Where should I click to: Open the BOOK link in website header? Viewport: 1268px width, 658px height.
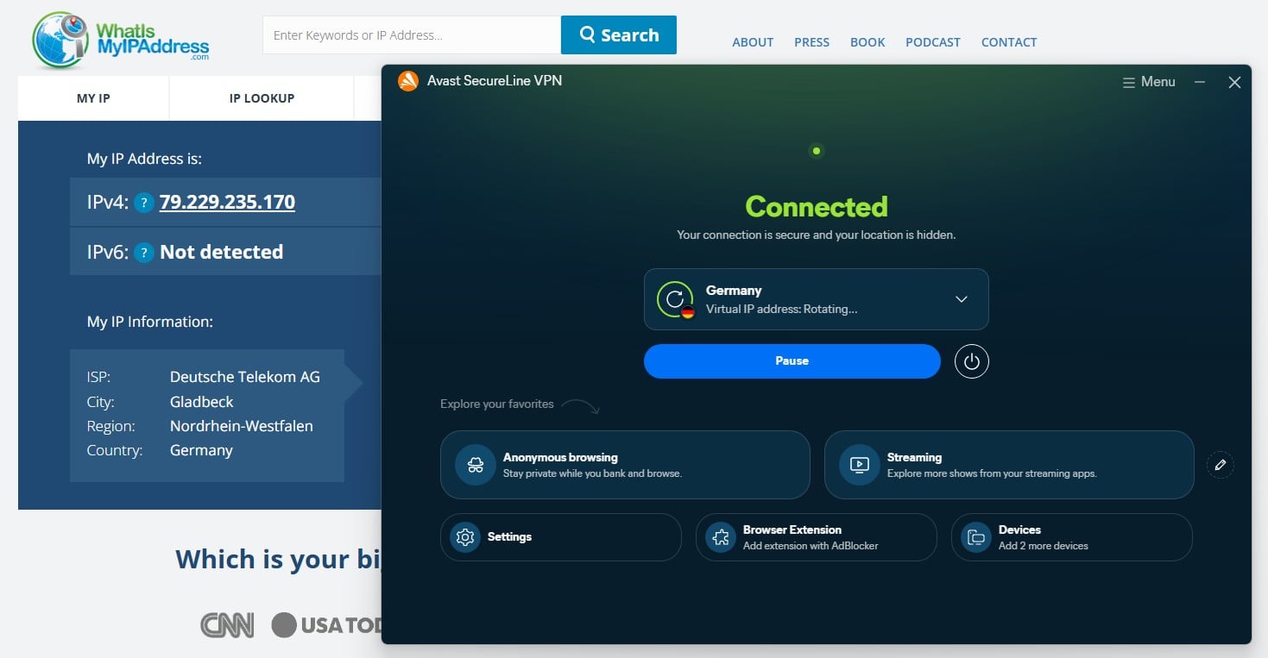click(x=867, y=42)
